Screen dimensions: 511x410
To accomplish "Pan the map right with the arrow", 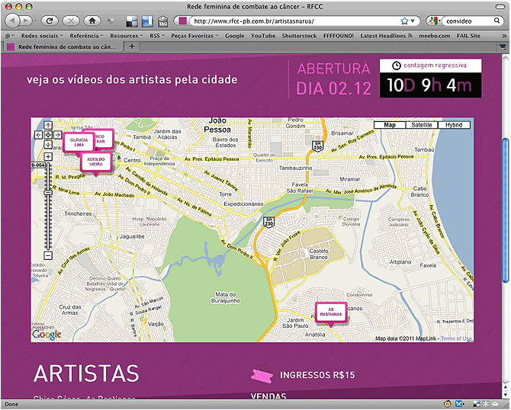I will click(x=58, y=135).
